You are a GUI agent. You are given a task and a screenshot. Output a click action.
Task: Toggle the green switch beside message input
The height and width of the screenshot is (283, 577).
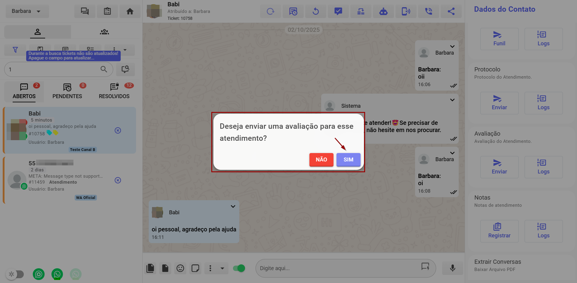pyautogui.click(x=239, y=268)
